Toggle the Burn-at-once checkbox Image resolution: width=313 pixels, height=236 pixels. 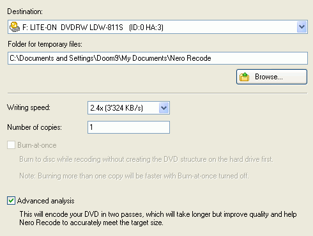(11, 145)
